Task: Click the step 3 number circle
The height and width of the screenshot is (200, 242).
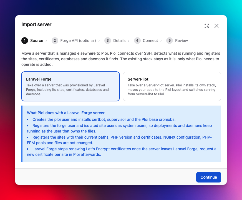Action: [x=108, y=41]
